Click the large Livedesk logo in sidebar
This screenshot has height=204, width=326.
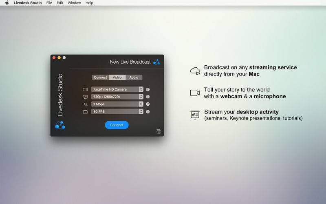click(x=60, y=125)
